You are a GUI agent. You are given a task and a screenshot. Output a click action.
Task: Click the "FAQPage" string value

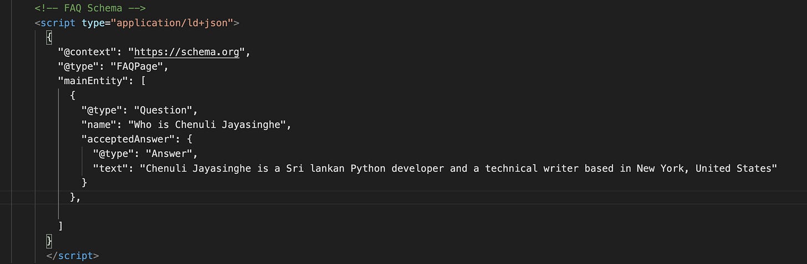point(140,67)
